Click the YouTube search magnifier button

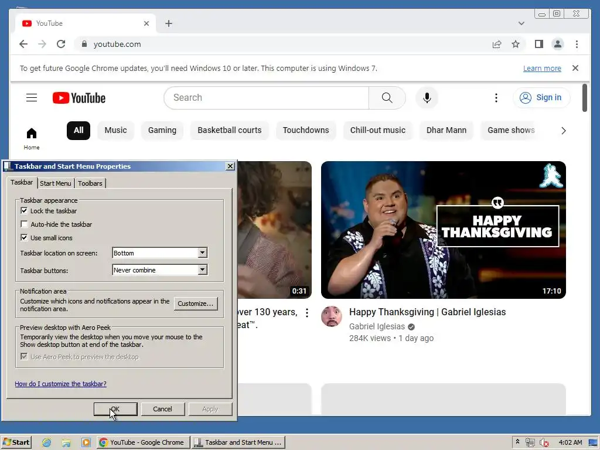pyautogui.click(x=387, y=98)
